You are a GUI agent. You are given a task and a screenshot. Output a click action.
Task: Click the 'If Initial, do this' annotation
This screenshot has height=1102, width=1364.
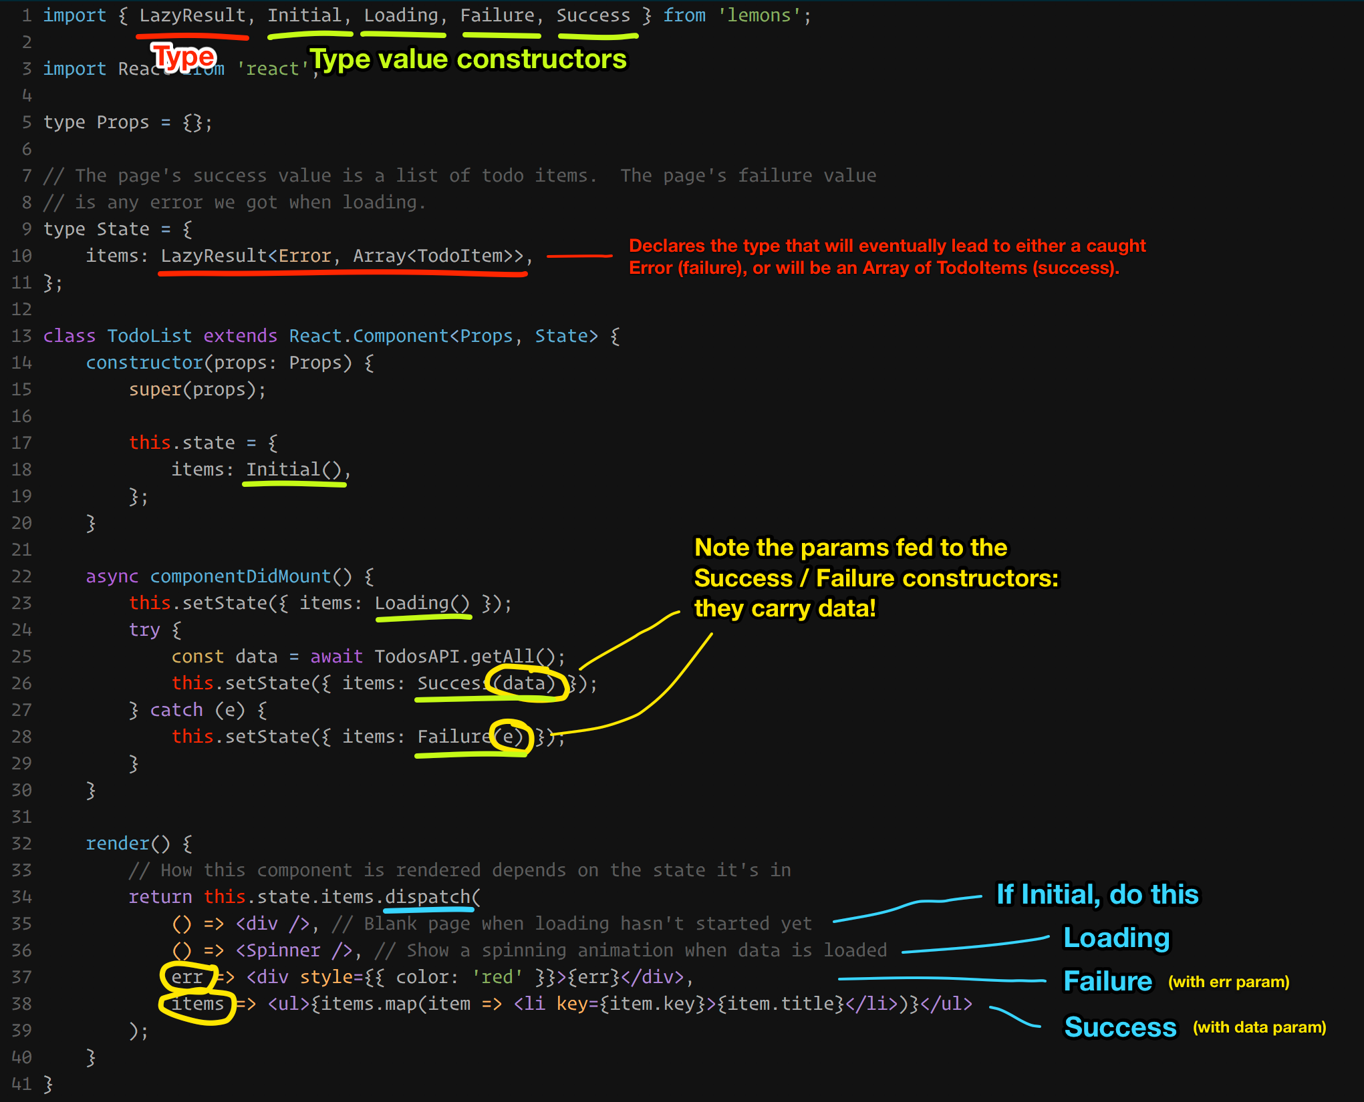[x=1097, y=894]
